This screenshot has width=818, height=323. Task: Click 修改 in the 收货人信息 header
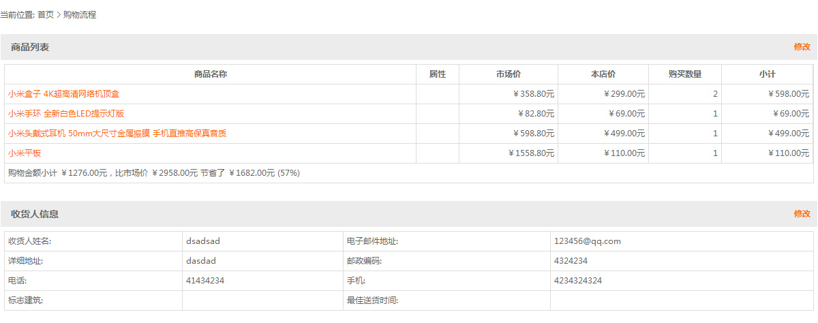[x=802, y=214]
